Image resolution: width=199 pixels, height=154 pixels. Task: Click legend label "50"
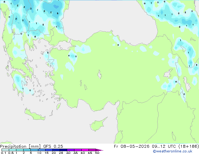click(97, 153)
